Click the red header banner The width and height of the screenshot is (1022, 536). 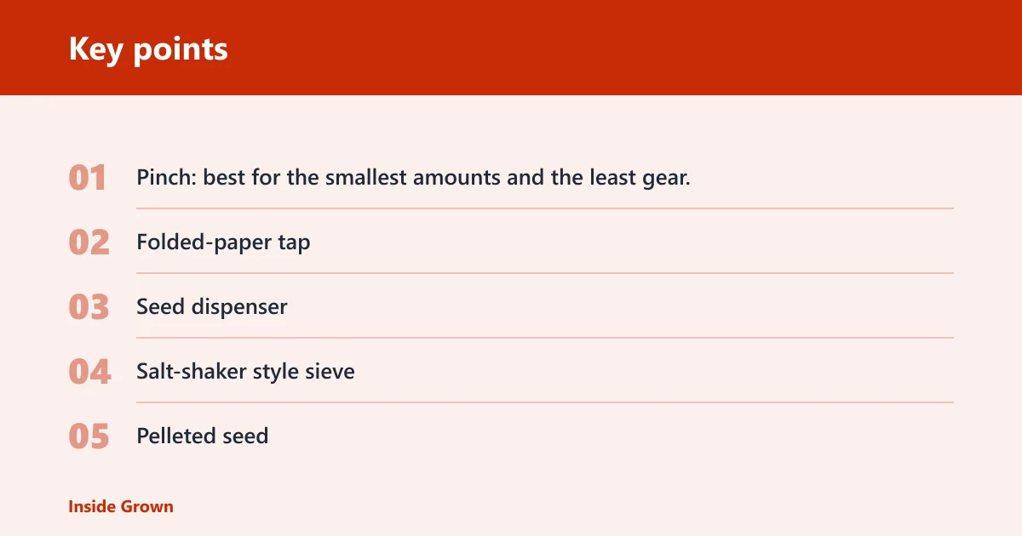(x=511, y=48)
